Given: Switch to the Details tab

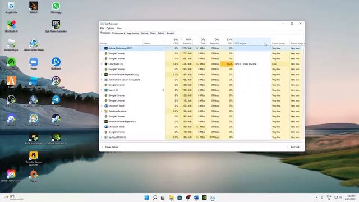Looking at the screenshot, I should pyautogui.click(x=161, y=33).
